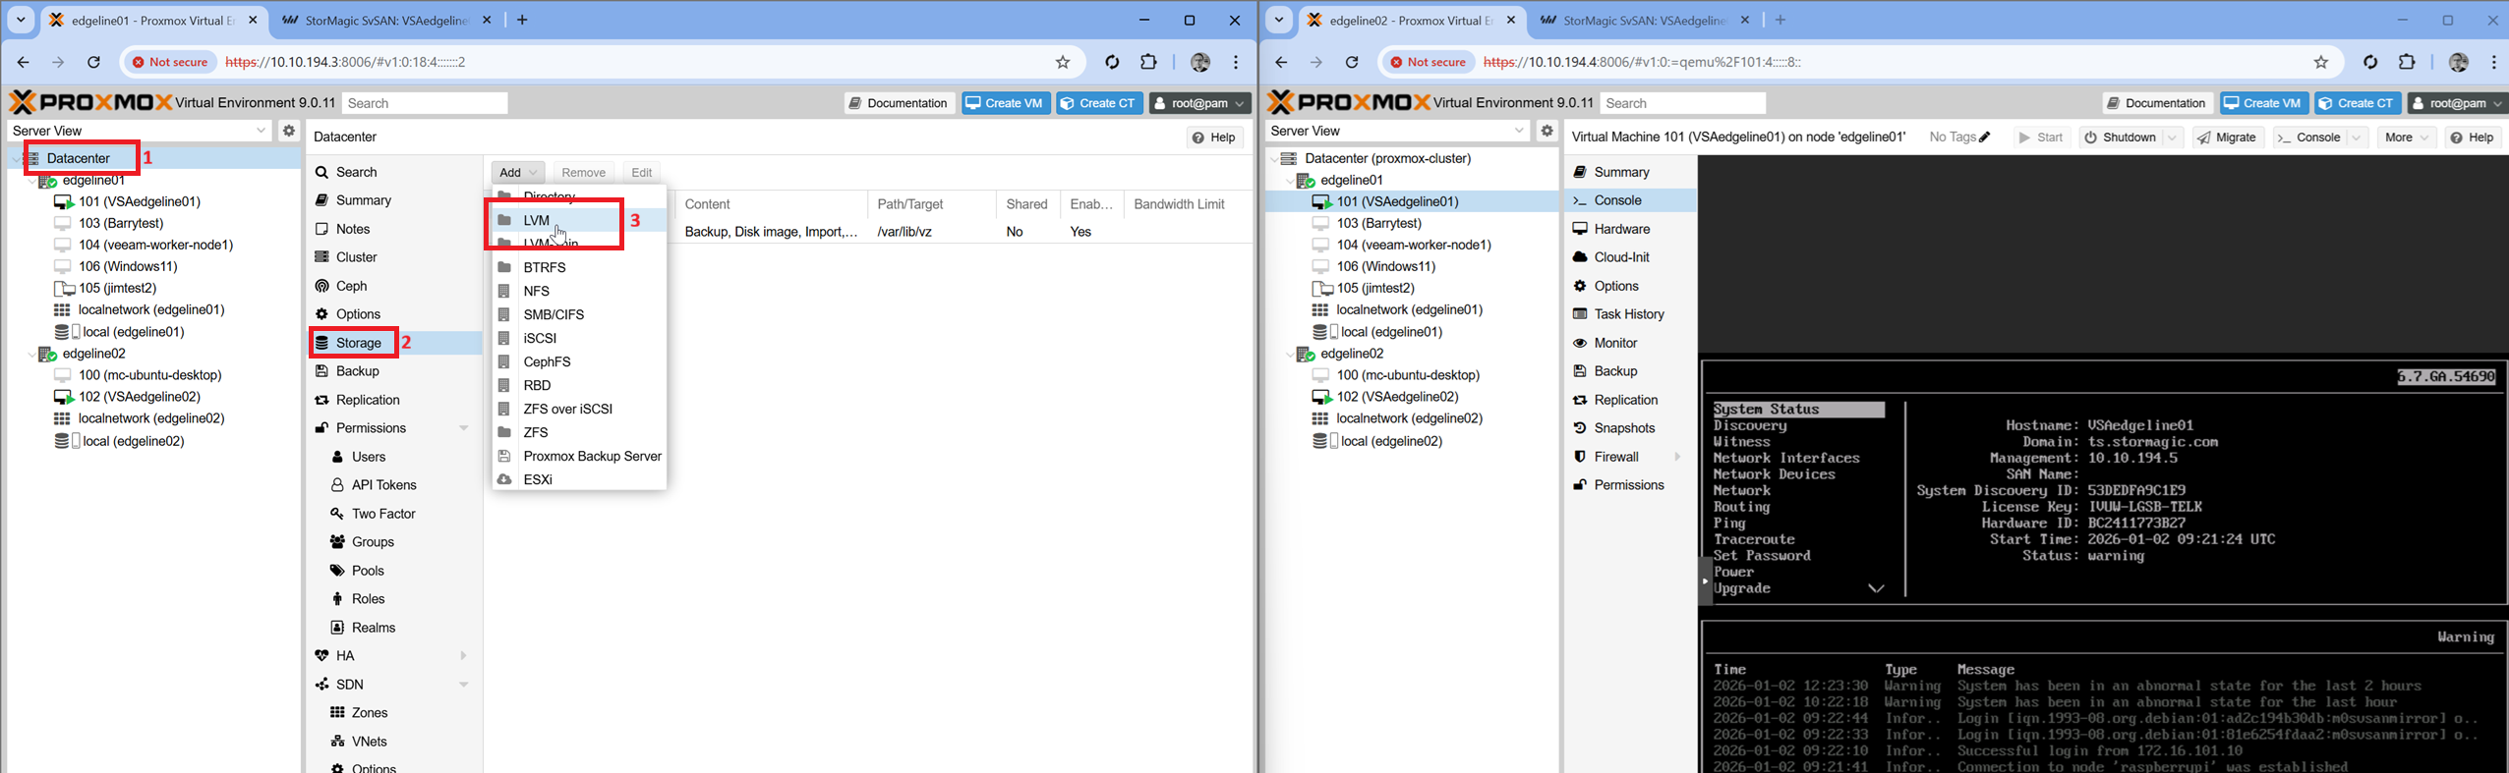Open a new tab in the right browser window

point(1780,20)
